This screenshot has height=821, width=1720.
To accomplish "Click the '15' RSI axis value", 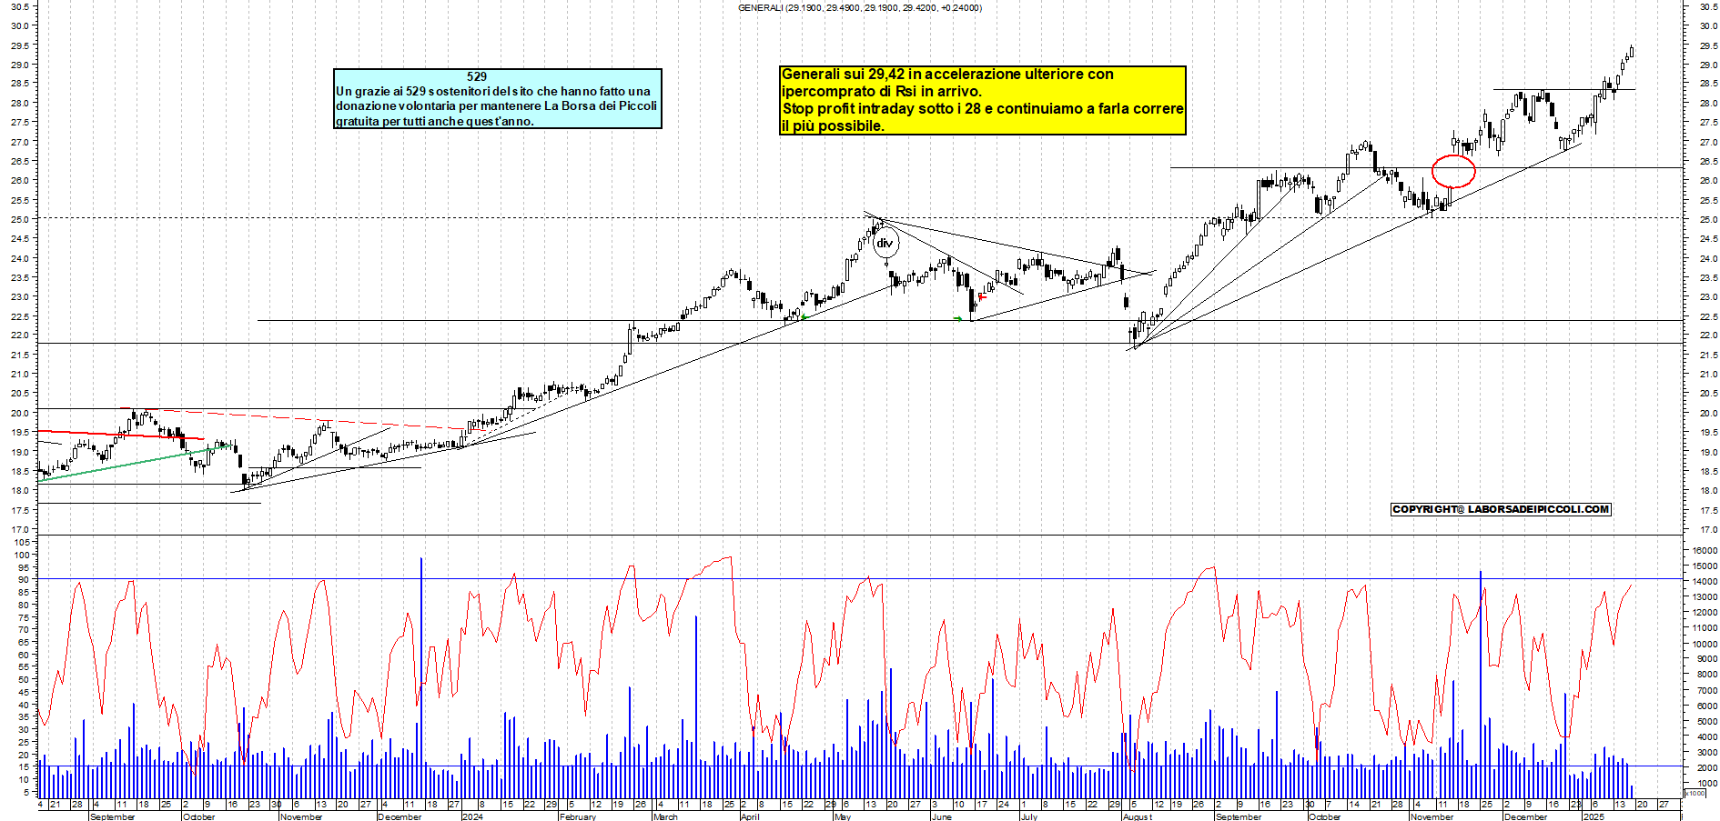I will tap(24, 766).
